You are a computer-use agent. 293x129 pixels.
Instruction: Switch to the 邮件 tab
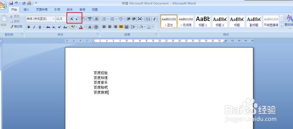pos(70,10)
